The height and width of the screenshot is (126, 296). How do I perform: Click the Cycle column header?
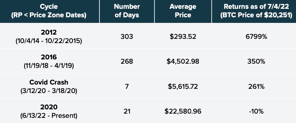tap(49, 11)
